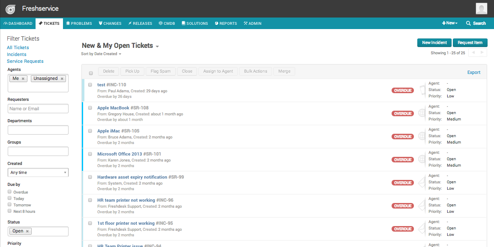Viewport: 494px width, 247px height.
Task: Remove the Me agent filter tag
Action: pos(23,79)
